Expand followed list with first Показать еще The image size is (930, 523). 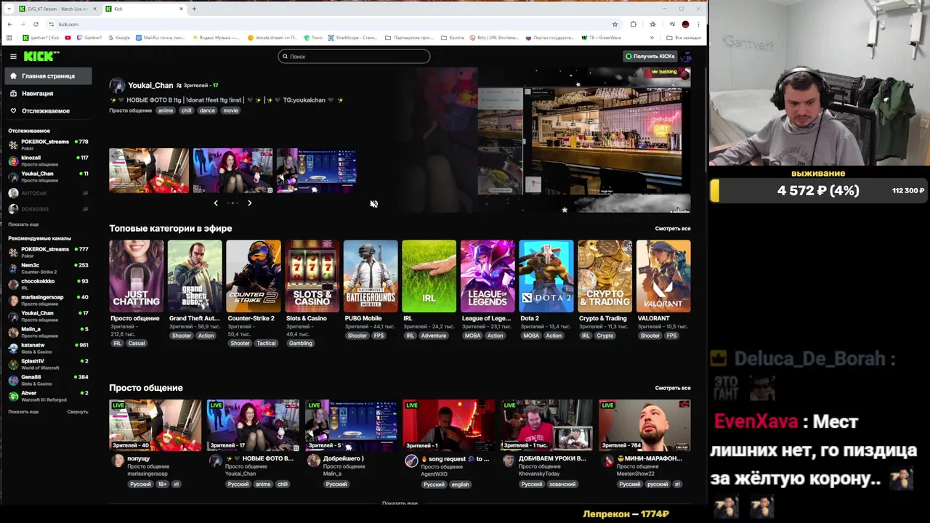tap(23, 224)
